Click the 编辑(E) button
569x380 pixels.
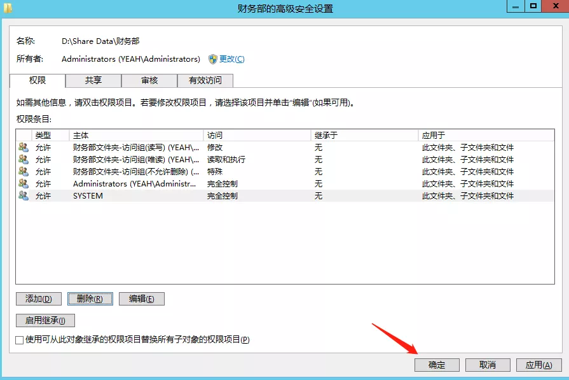141,299
